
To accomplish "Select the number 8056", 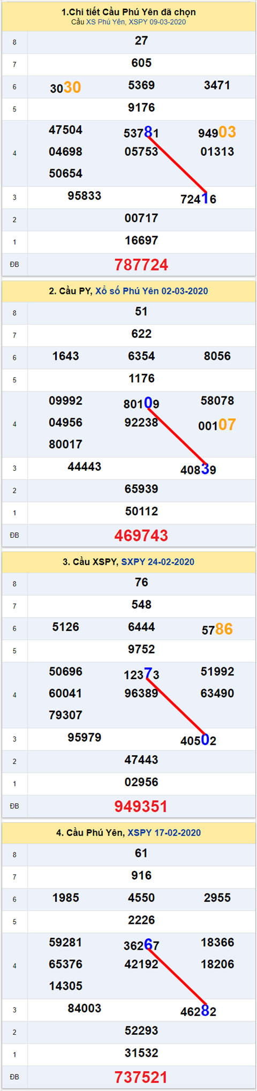I will pos(217,356).
